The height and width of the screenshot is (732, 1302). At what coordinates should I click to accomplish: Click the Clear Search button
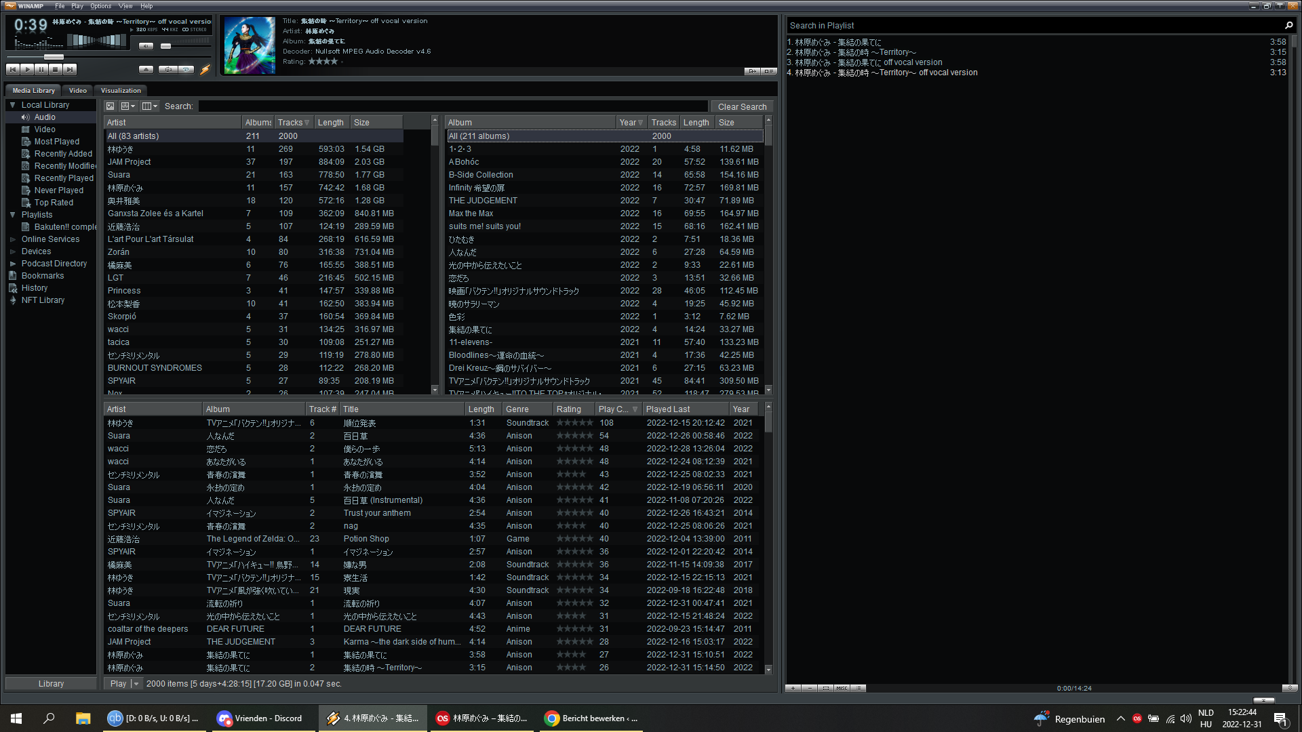pos(742,106)
